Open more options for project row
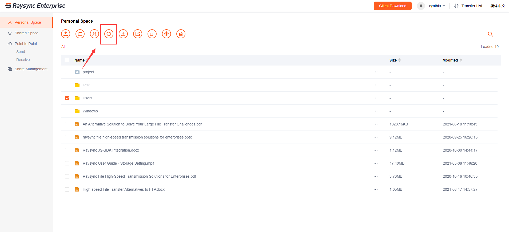 point(376,72)
